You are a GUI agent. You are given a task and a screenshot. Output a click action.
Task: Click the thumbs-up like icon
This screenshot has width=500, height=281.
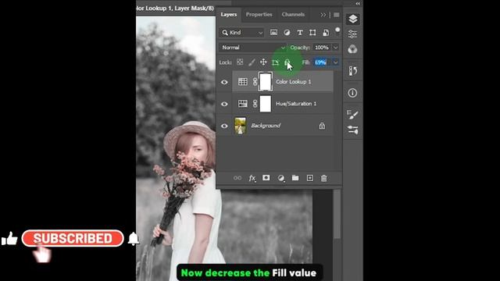tap(9, 239)
